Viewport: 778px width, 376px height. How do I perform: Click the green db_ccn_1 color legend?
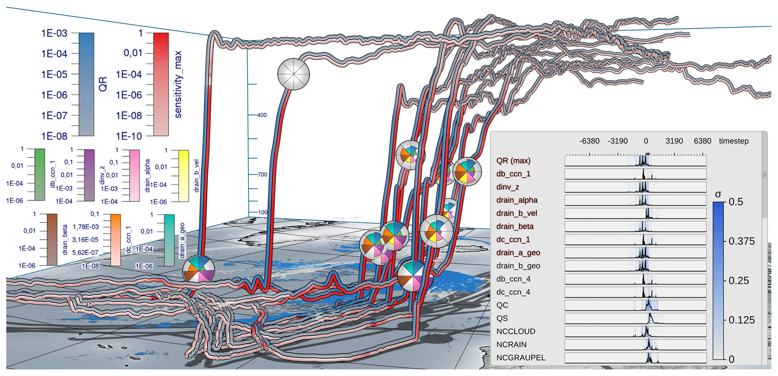coord(40,175)
